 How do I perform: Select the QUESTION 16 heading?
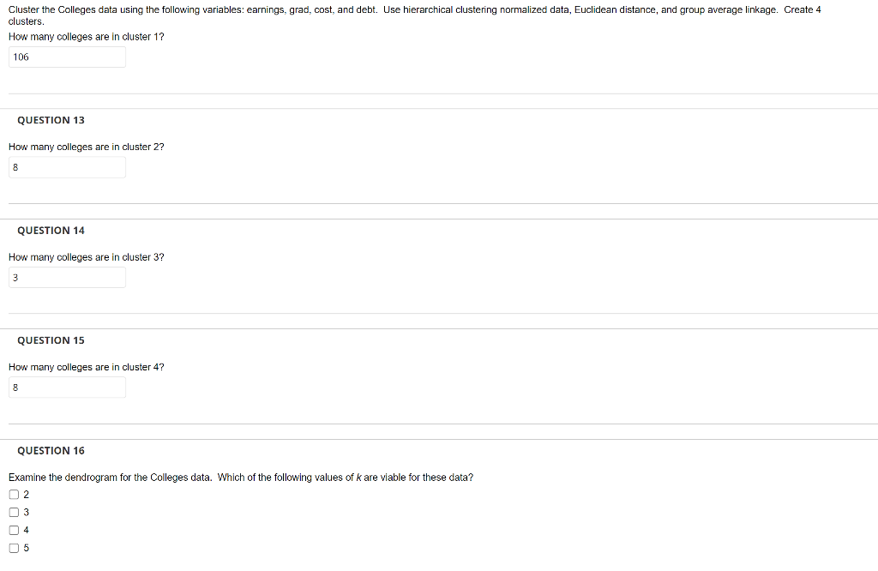(x=51, y=450)
